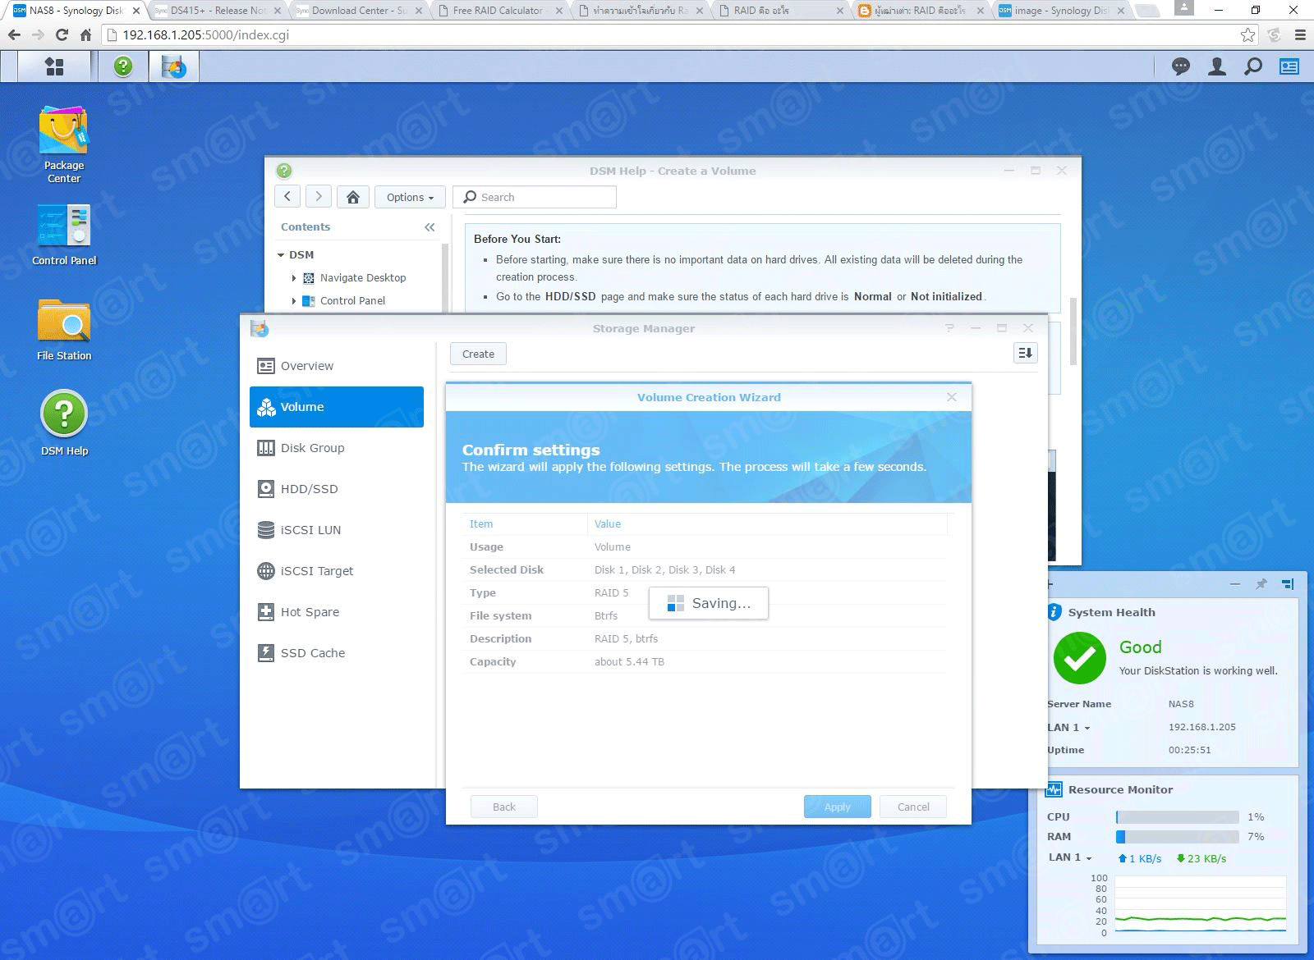Open Hot Spare section
The image size is (1314, 960).
coord(337,612)
